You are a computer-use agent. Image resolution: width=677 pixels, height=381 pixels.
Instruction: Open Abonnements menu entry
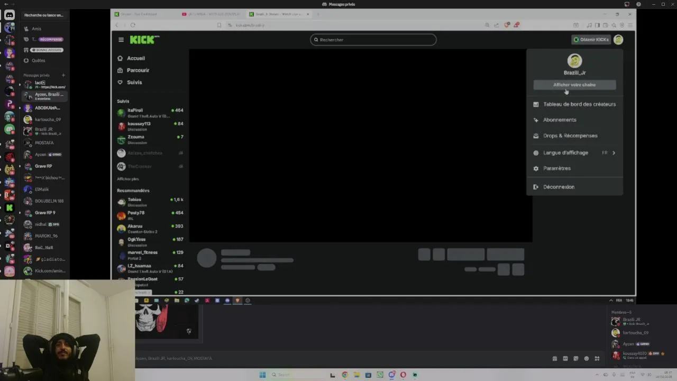(574, 120)
